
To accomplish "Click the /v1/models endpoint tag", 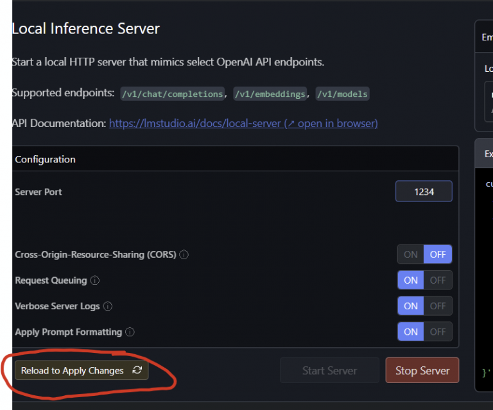I will (342, 94).
